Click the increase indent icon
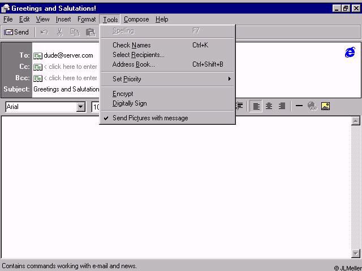 tap(240, 106)
